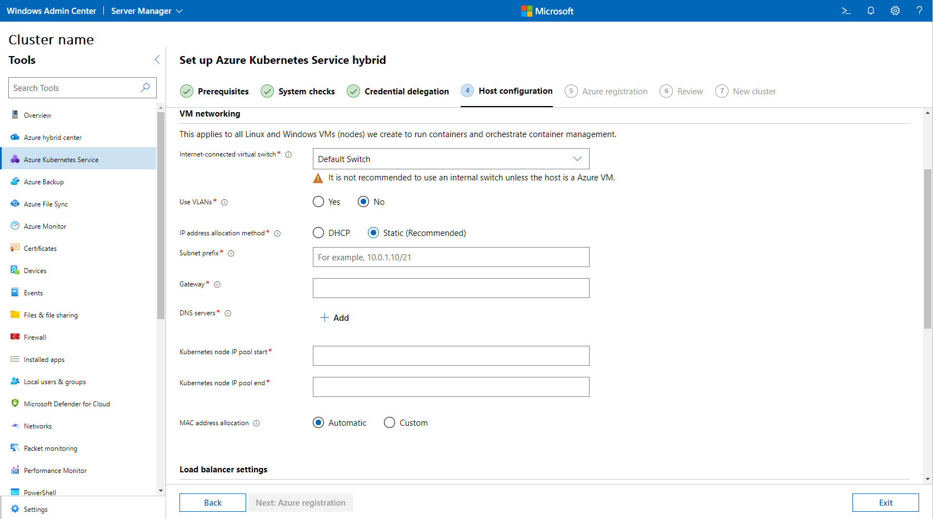The height and width of the screenshot is (519, 933).
Task: Add a DNS server
Action: (x=335, y=318)
